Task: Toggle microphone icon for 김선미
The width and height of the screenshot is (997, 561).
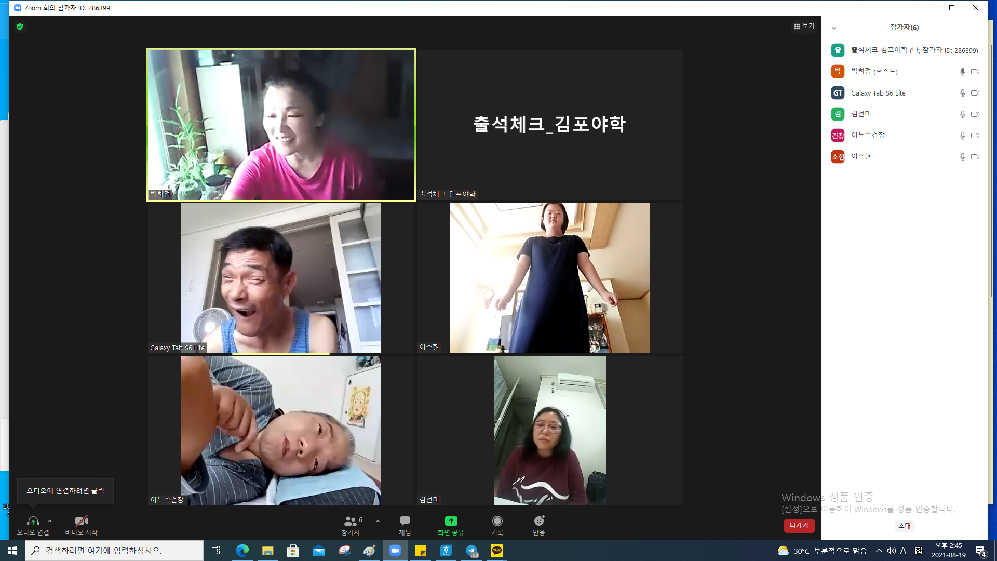Action: click(x=962, y=114)
